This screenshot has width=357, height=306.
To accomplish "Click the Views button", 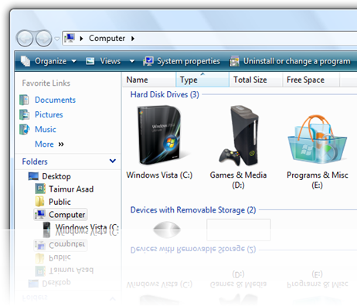I will [x=110, y=61].
